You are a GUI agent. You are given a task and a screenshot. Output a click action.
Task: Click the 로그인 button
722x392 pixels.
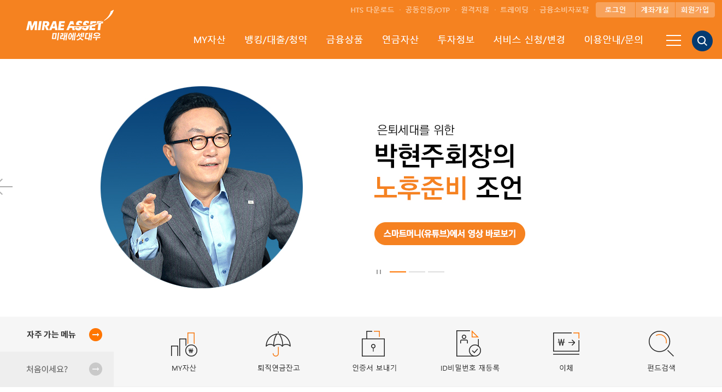coord(615,10)
